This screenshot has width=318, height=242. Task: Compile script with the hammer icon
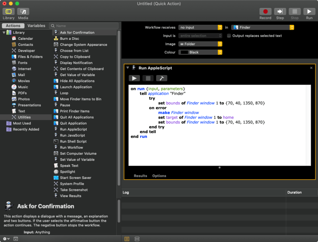[x=161, y=78]
